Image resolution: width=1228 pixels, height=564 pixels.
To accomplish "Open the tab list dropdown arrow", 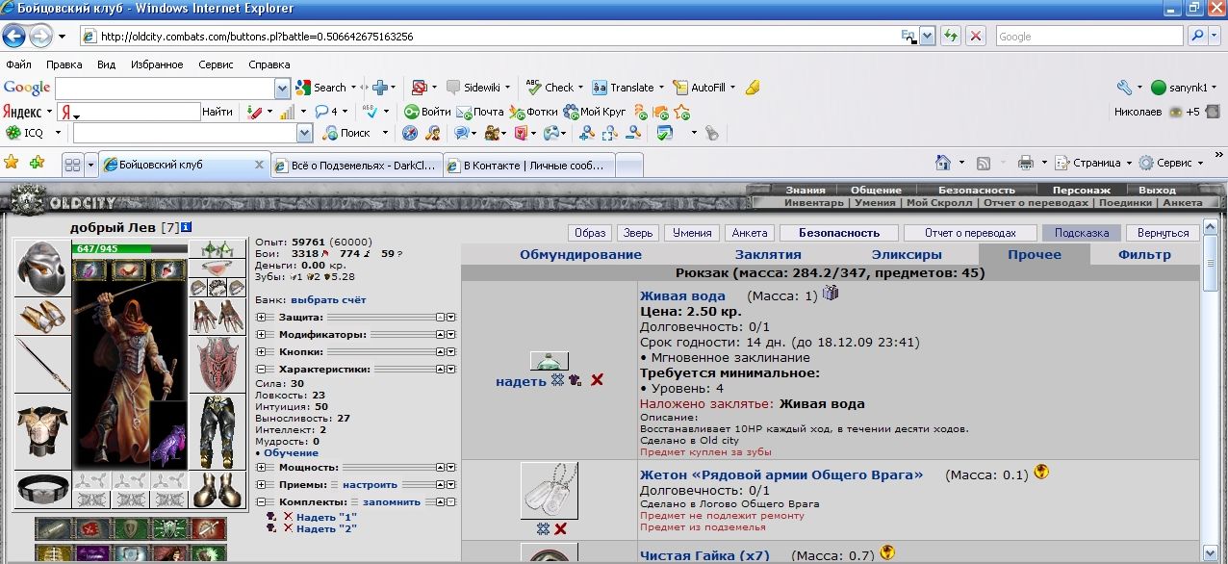I will [x=91, y=166].
